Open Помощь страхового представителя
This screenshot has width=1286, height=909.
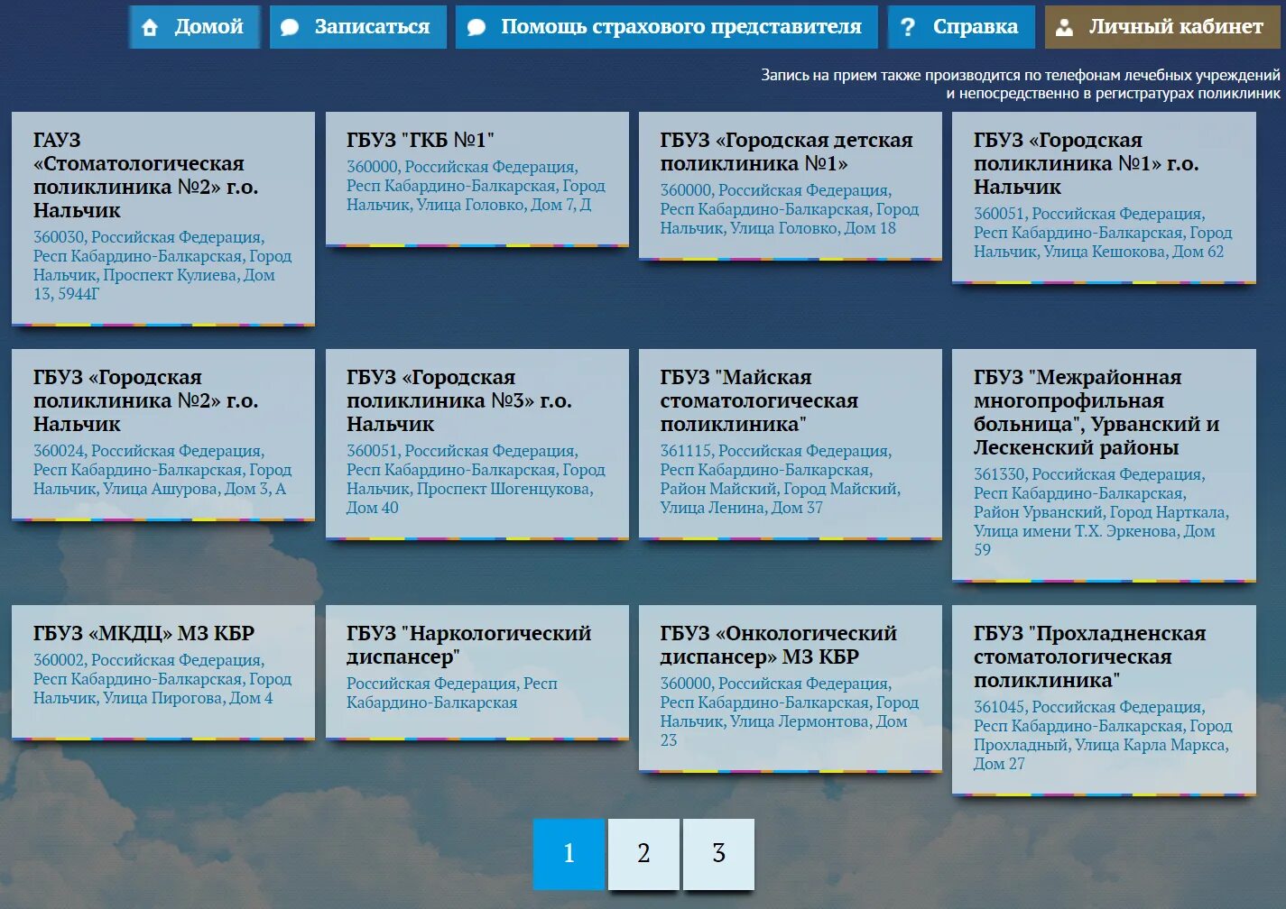666,27
